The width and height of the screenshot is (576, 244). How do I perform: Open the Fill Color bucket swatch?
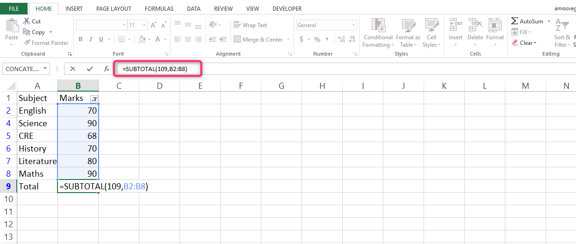click(142, 40)
